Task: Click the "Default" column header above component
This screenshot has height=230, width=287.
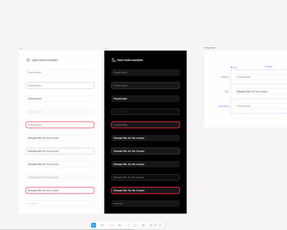Action: (269, 67)
